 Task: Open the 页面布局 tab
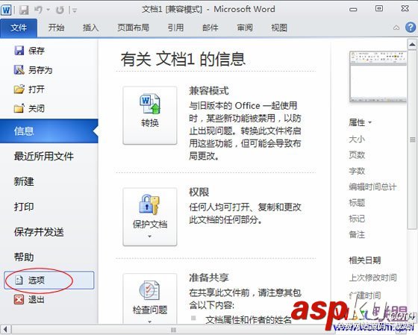pyautogui.click(x=134, y=28)
